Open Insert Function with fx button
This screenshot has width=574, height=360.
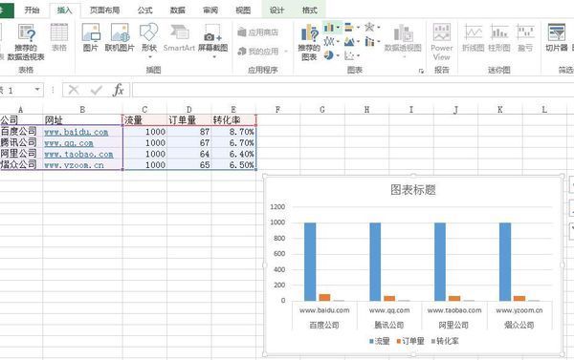[118, 90]
